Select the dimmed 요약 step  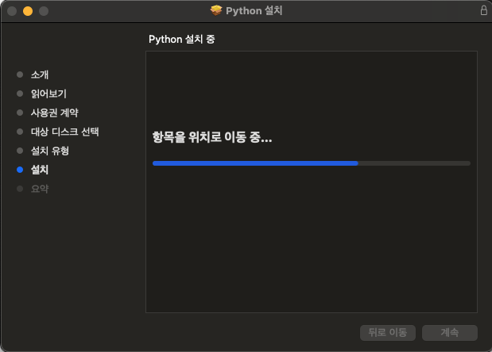pyautogui.click(x=40, y=189)
